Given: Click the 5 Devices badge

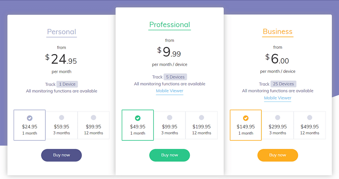Looking at the screenshot, I should coord(175,77).
